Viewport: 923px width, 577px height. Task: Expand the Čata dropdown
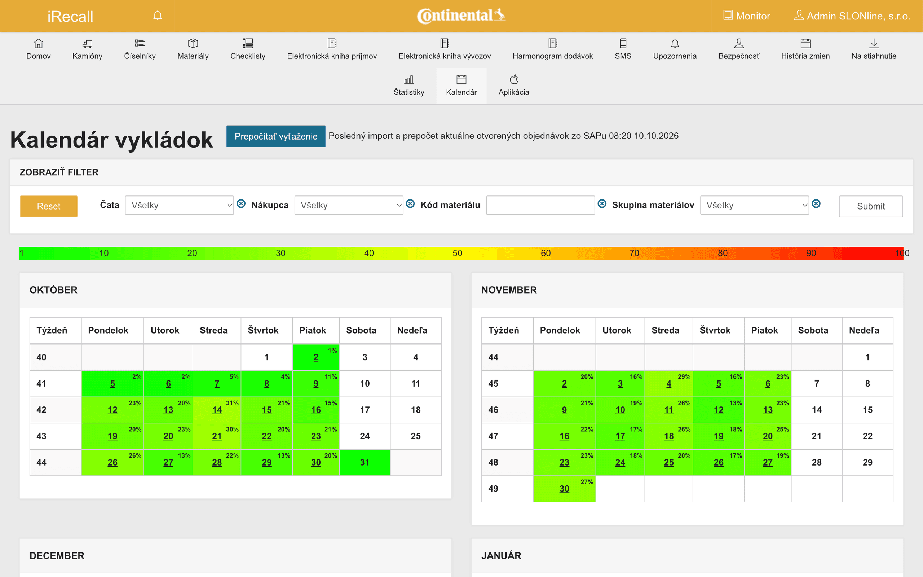(x=179, y=205)
